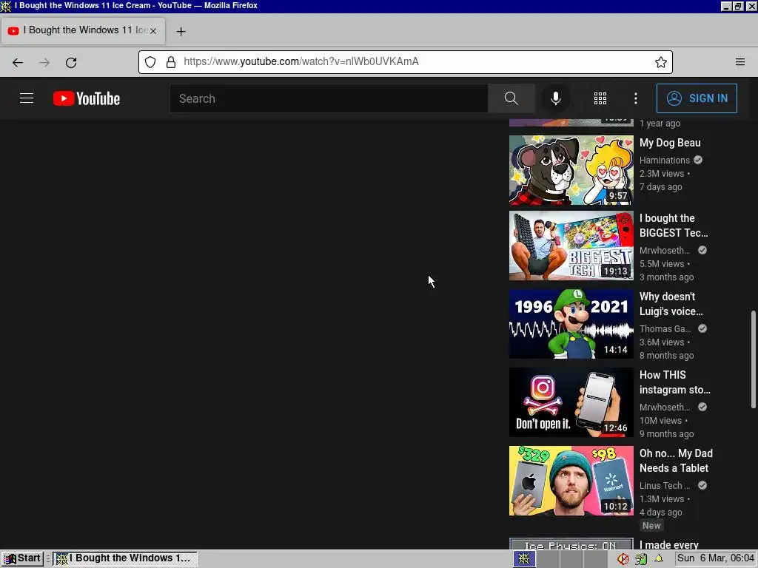Click the red circular tray icon
Viewport: 758px width, 568px height.
click(623, 559)
